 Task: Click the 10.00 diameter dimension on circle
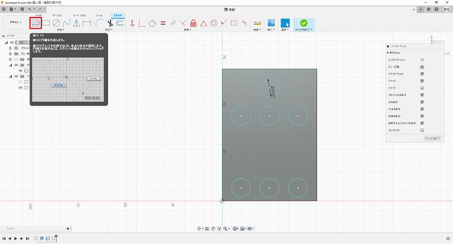pyautogui.click(x=273, y=91)
